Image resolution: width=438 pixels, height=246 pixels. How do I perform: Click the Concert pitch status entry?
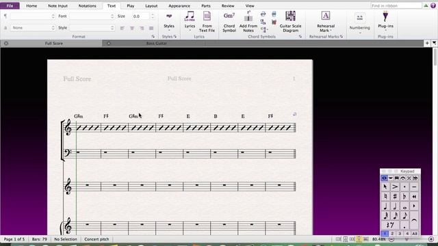[x=96, y=239]
